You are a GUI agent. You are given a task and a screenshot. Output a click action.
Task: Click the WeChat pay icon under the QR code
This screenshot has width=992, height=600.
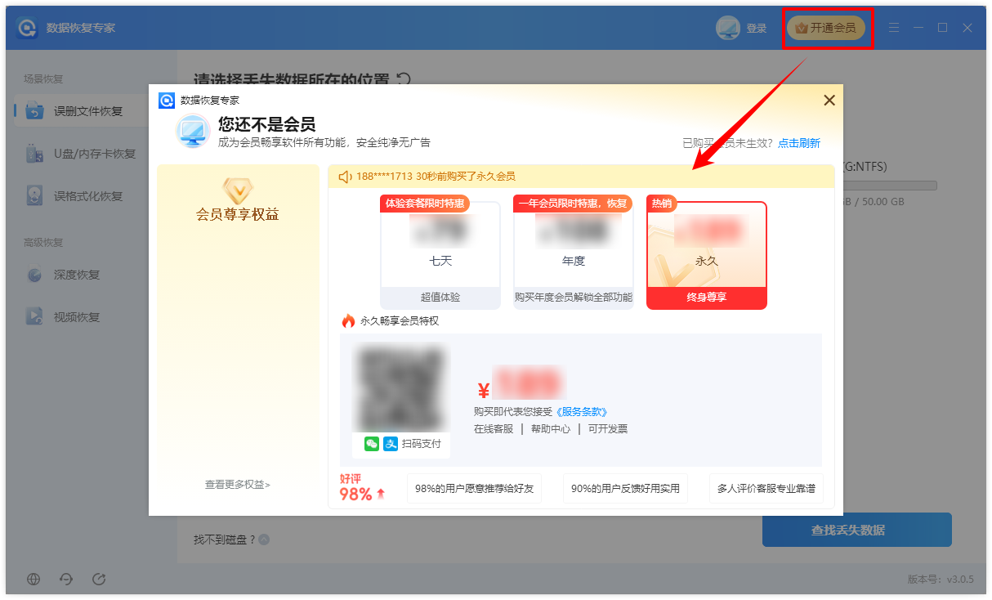pos(372,443)
